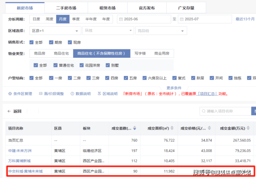Open start date field 2025-06

tap(144, 19)
